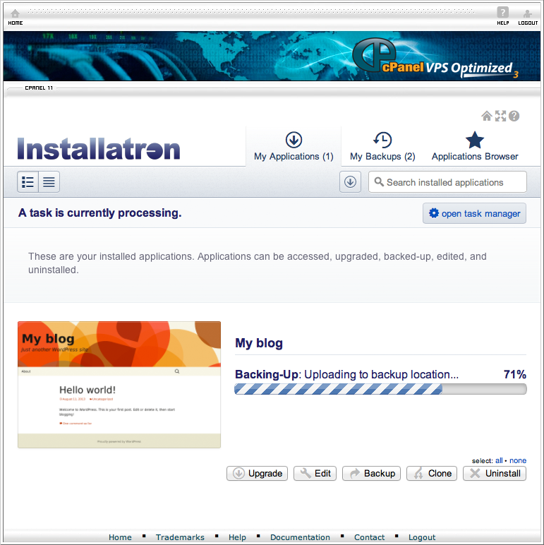
Task: Click the Uninstall button
Action: (495, 474)
